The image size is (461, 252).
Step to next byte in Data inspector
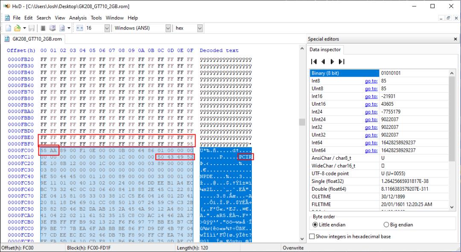tap(332, 61)
